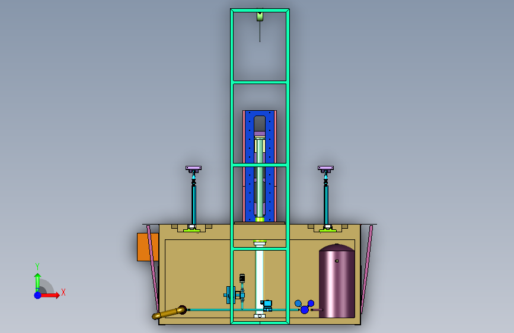Select the right pink slanted brace
This screenshot has height=333, width=514.
[367, 269]
